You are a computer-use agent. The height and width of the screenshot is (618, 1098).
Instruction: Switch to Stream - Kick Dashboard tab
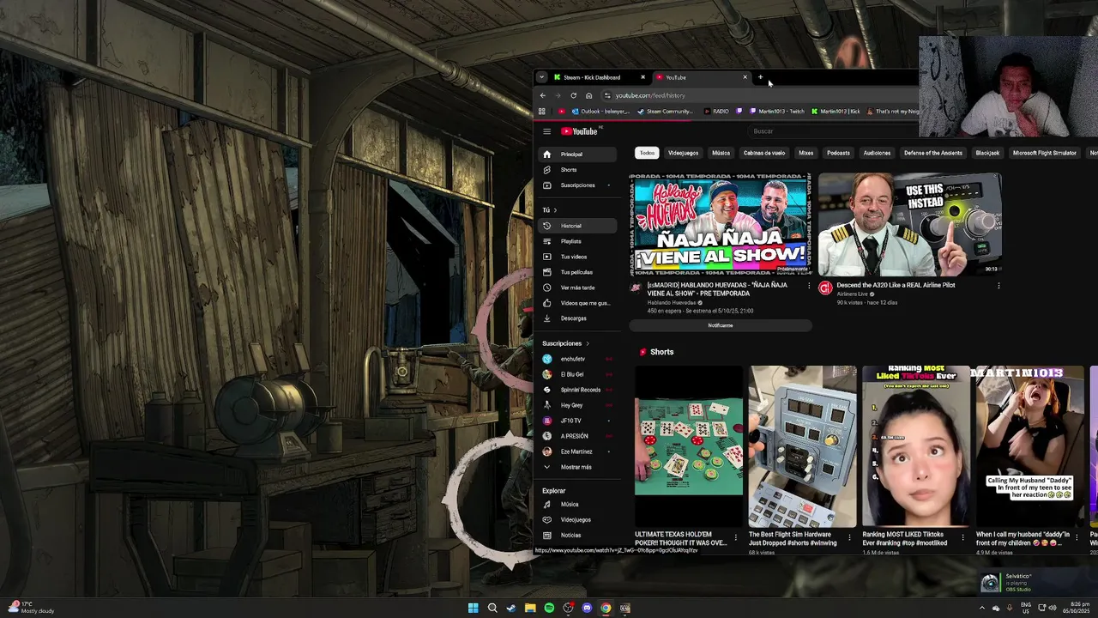(598, 77)
